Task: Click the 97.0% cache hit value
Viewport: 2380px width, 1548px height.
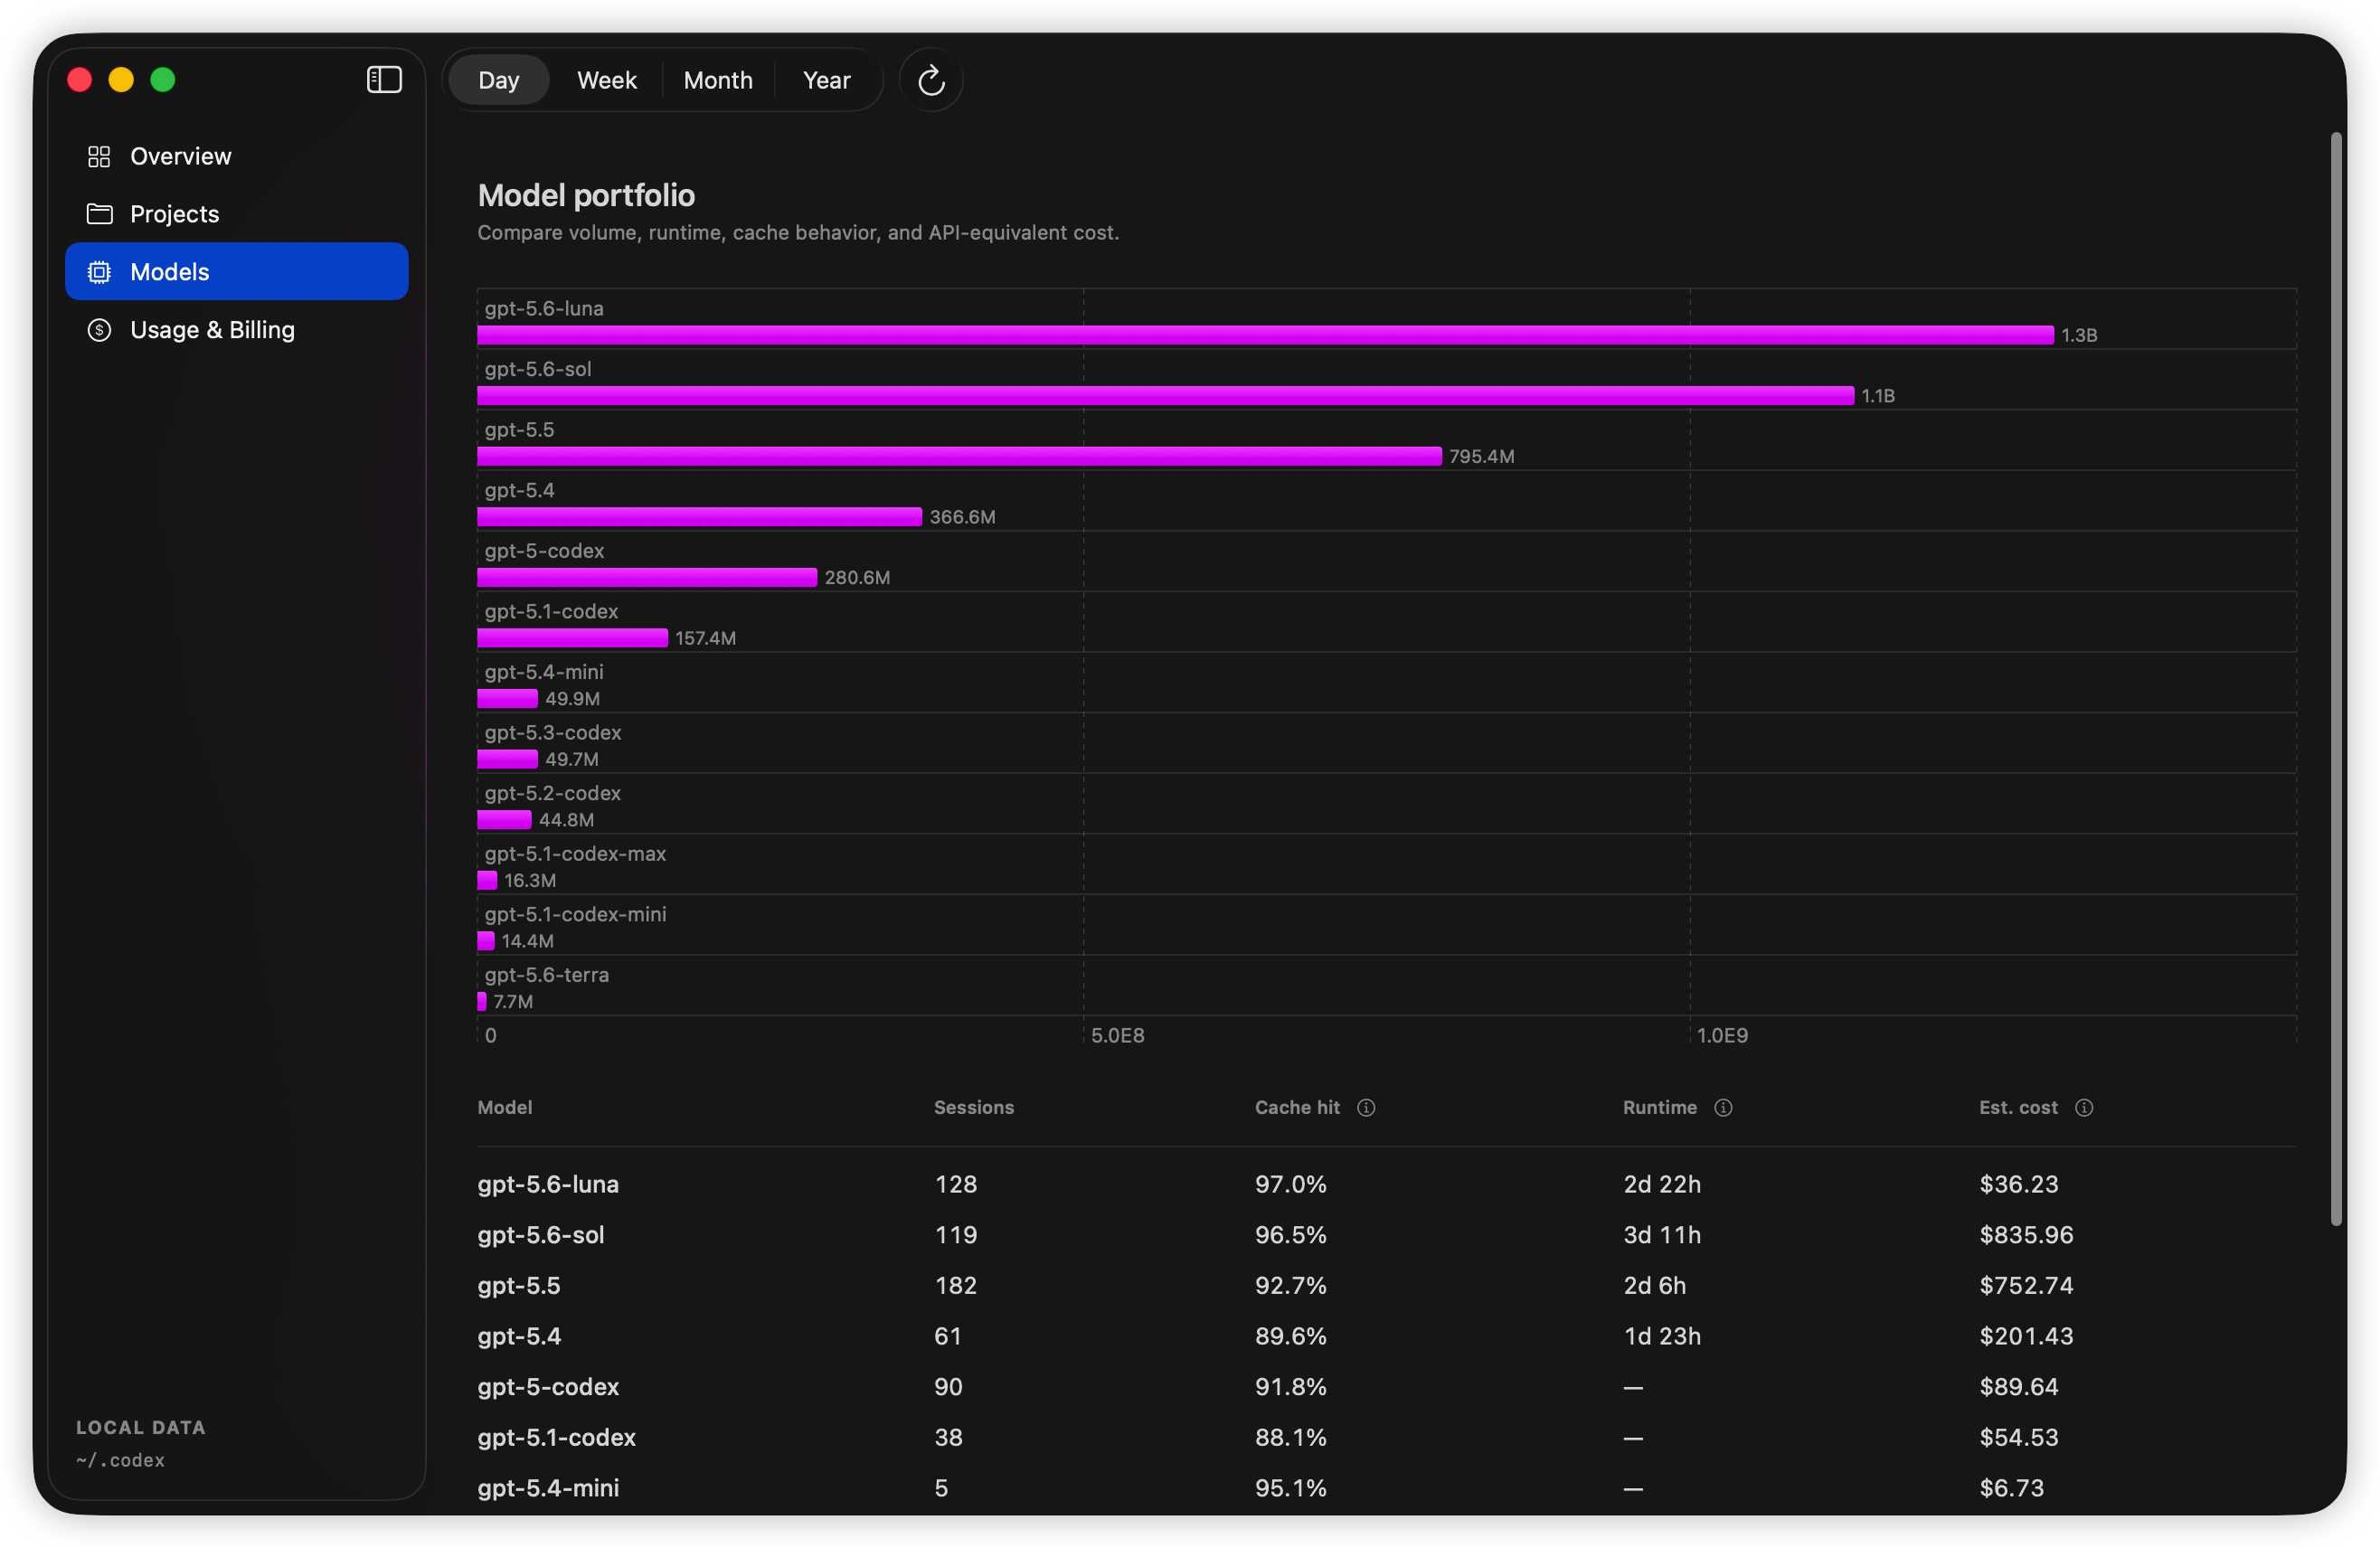Action: point(1291,1184)
